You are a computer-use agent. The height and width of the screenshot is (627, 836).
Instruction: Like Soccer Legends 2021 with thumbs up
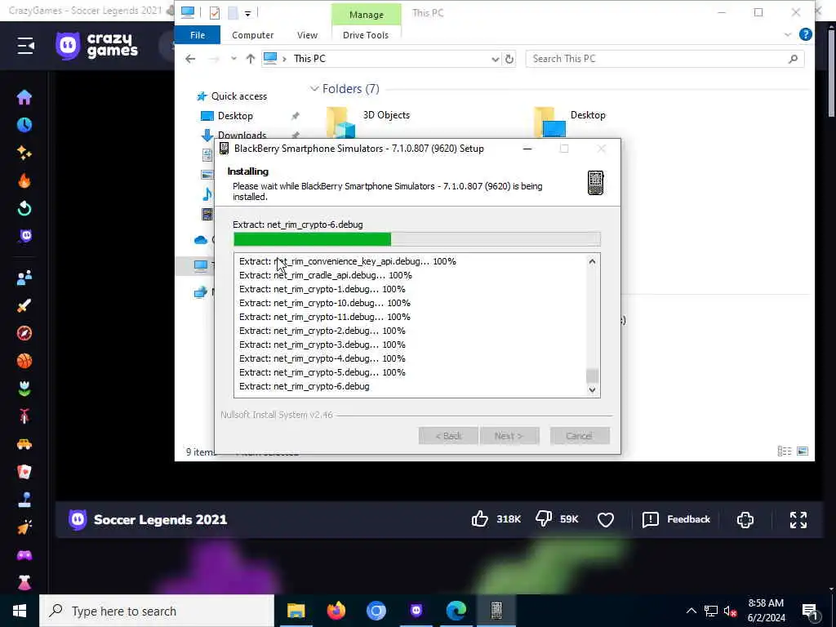(x=480, y=518)
